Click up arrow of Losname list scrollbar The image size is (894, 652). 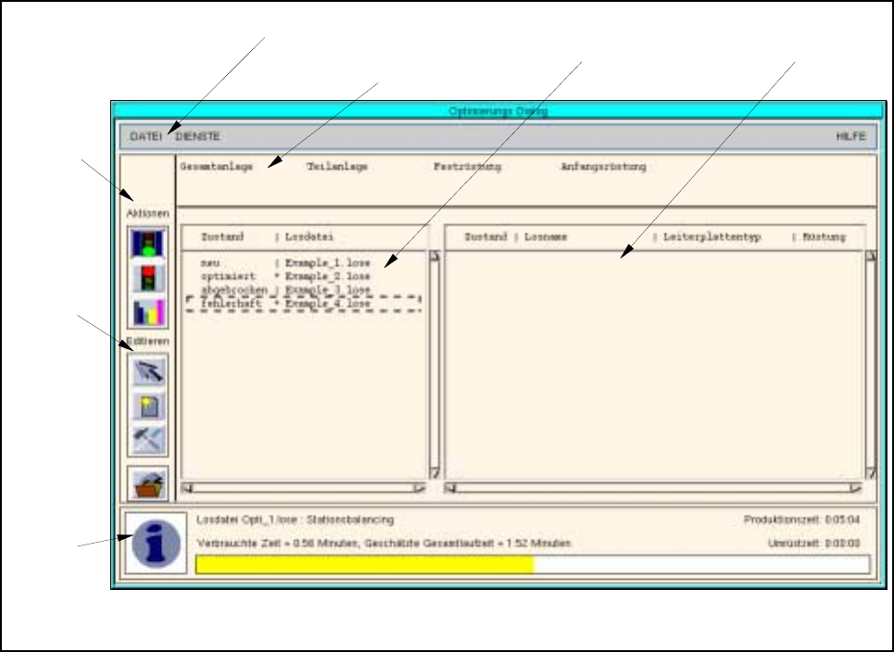click(871, 256)
